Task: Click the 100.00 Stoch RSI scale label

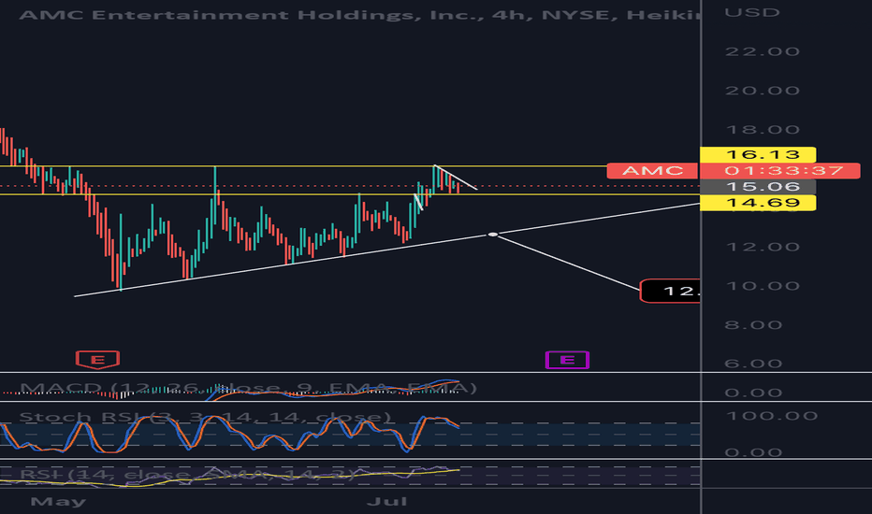Action: [x=771, y=416]
